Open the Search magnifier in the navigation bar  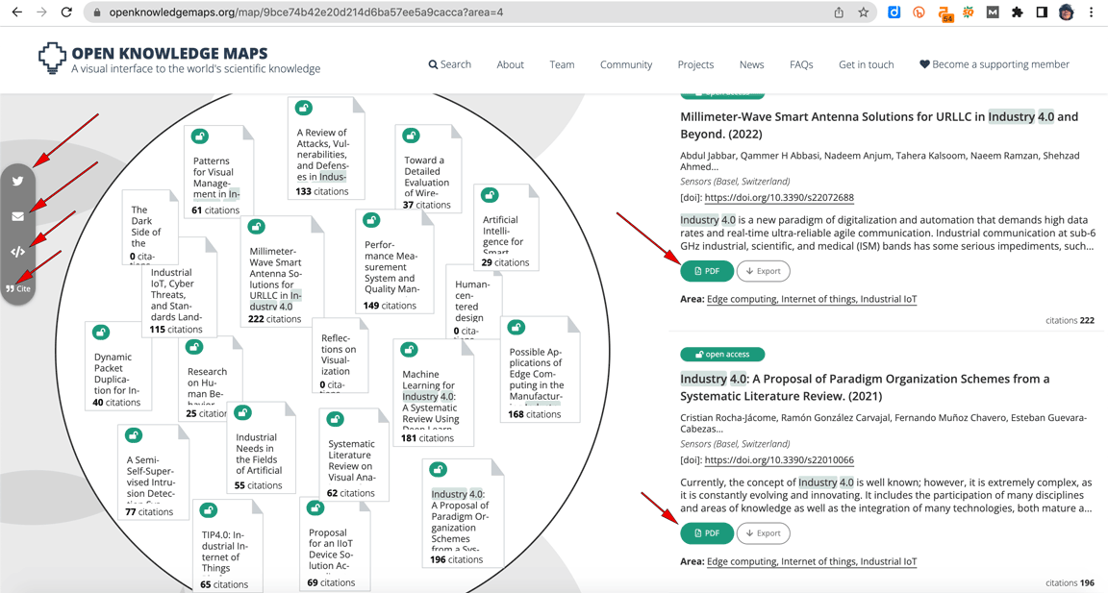coord(432,63)
